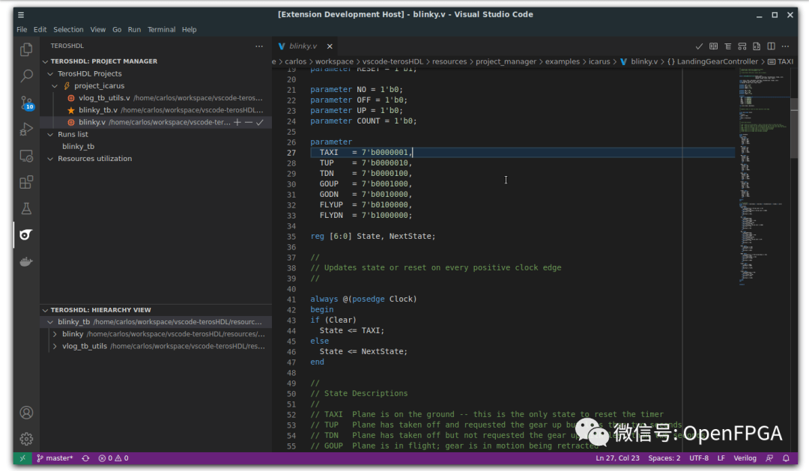
Task: Click LandingGearController breadcrumb
Action: pos(717,61)
